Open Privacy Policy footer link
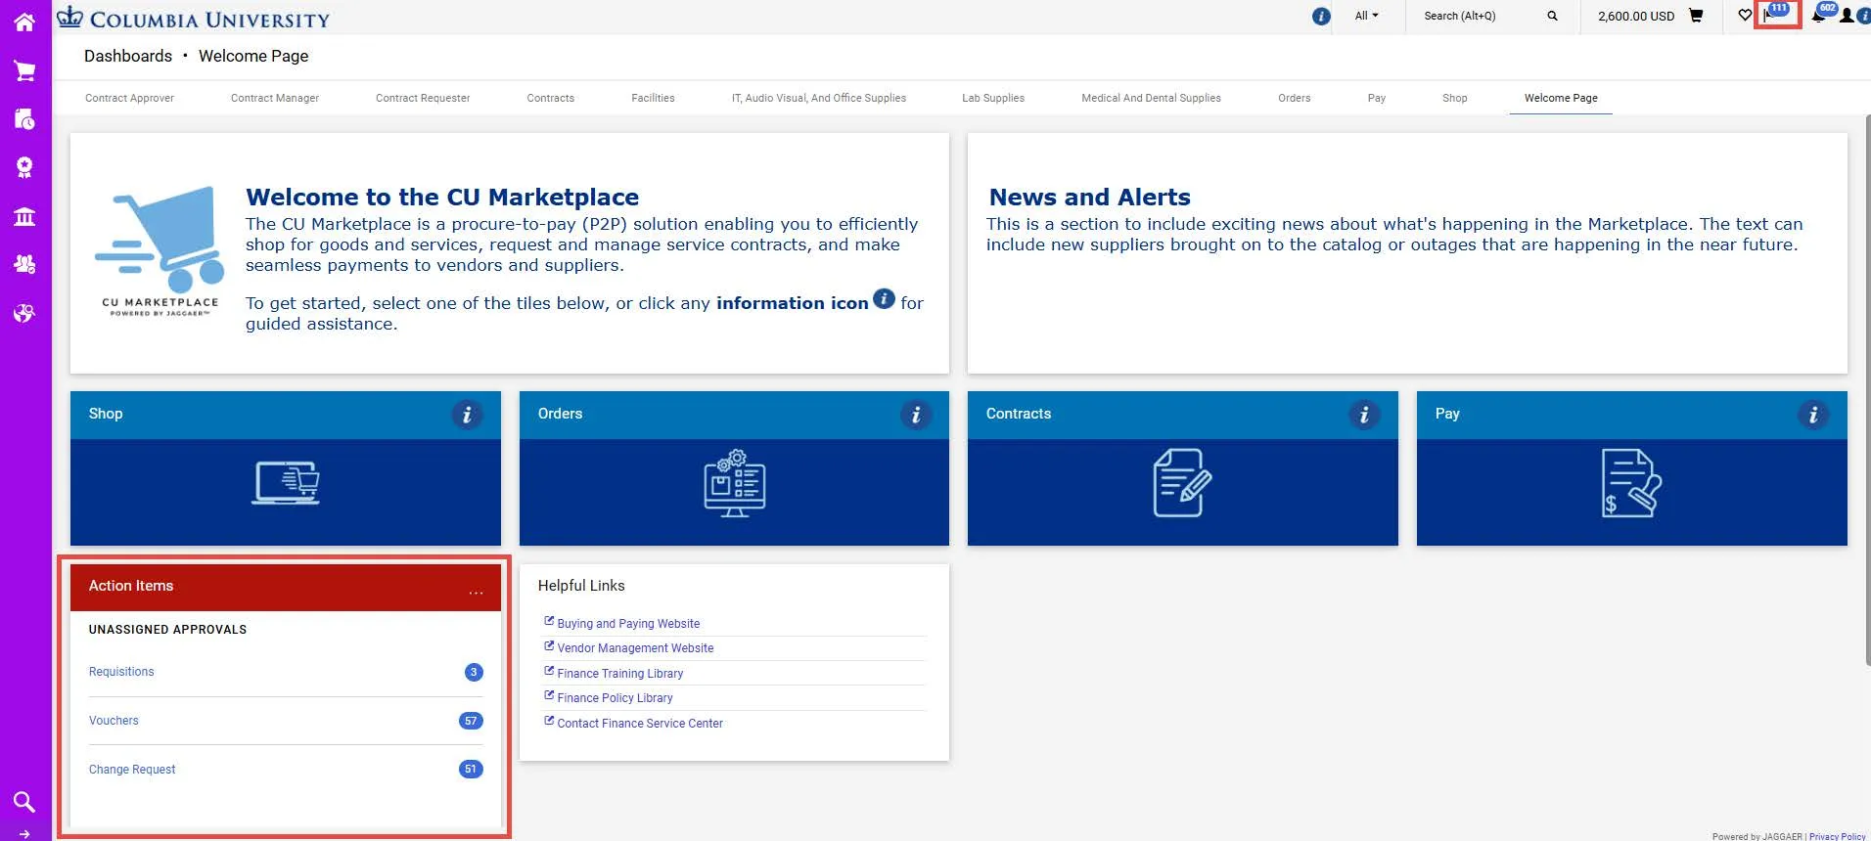1871x841 pixels. coord(1837,836)
